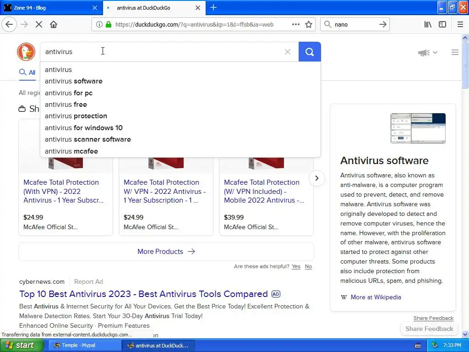Stop loading the page
The image size is (469, 352).
39,25
